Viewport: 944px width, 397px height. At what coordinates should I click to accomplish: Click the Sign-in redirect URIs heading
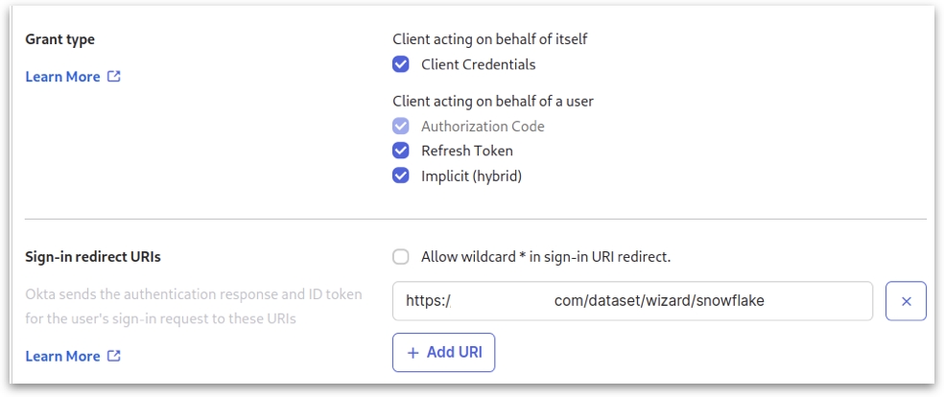92,257
